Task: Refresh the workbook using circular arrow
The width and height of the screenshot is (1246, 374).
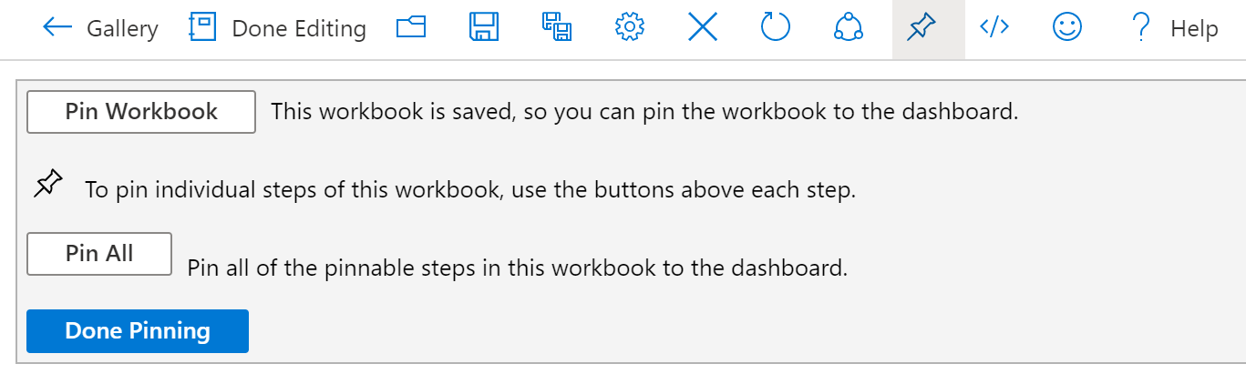Action: click(776, 28)
